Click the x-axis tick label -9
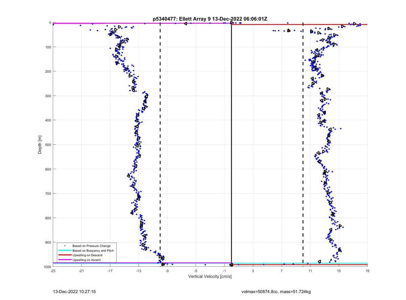 [x=167, y=271]
